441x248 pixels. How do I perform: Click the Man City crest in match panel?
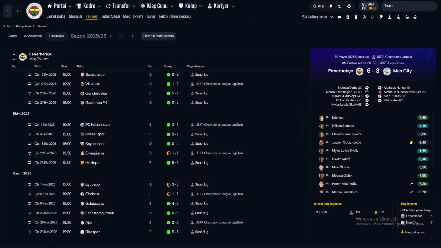tap(387, 71)
